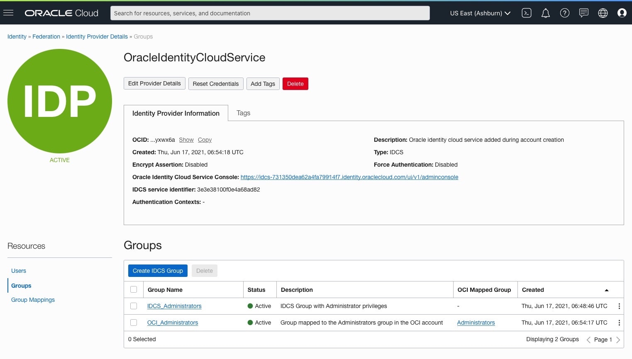
Task: Open actions menu for OCI_Administrators row
Action: (x=619, y=323)
